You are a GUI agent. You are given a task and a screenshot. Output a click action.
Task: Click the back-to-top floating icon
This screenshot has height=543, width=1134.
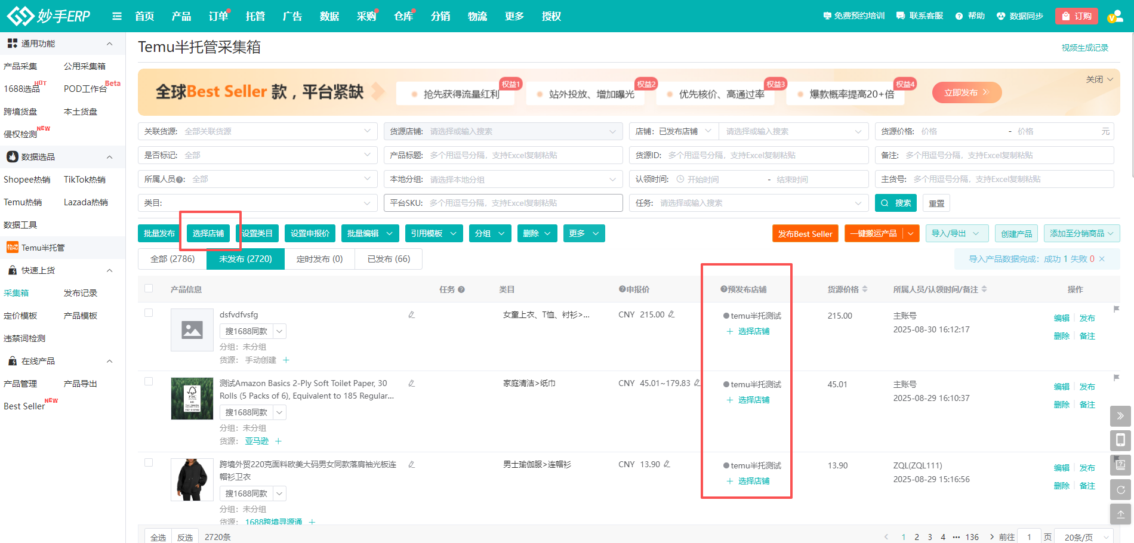pyautogui.click(x=1120, y=514)
